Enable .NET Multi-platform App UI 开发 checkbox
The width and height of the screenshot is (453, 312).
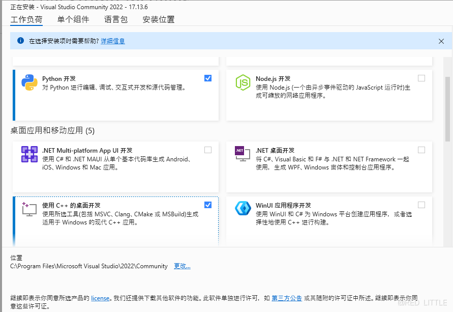pyautogui.click(x=208, y=150)
